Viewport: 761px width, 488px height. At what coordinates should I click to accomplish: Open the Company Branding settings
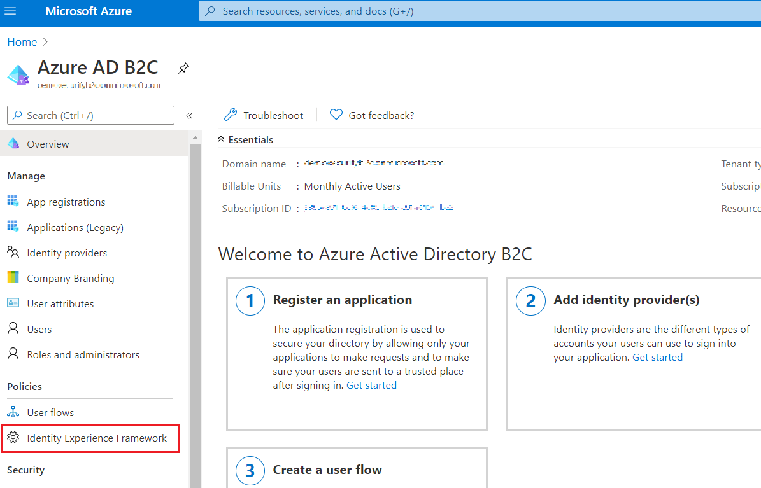70,278
